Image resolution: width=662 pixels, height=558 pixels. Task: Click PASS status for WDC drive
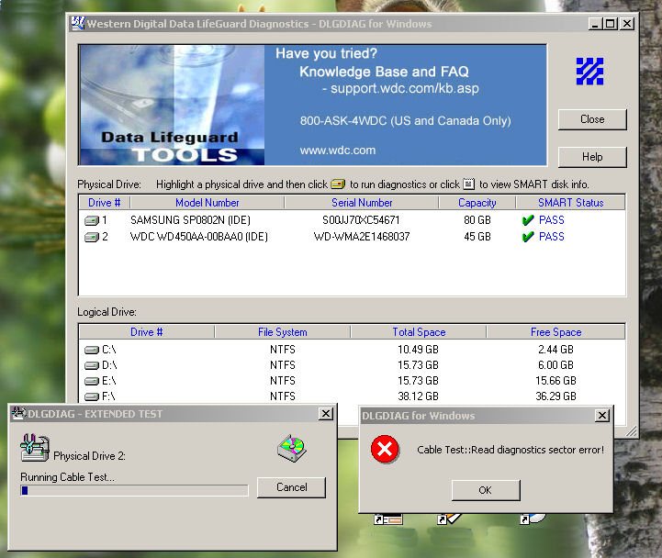(552, 237)
